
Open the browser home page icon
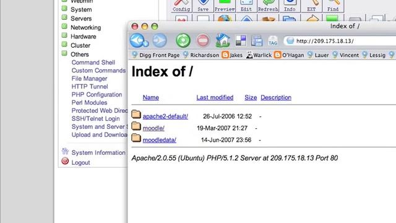coord(223,40)
